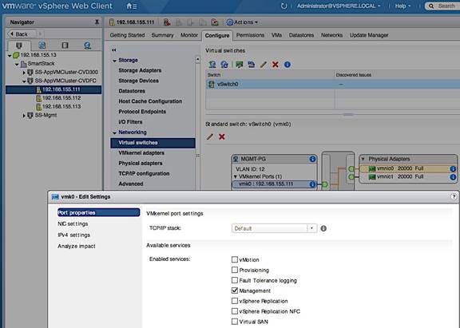
Task: Enable Virtual SAN checkbox
Action: point(235,322)
